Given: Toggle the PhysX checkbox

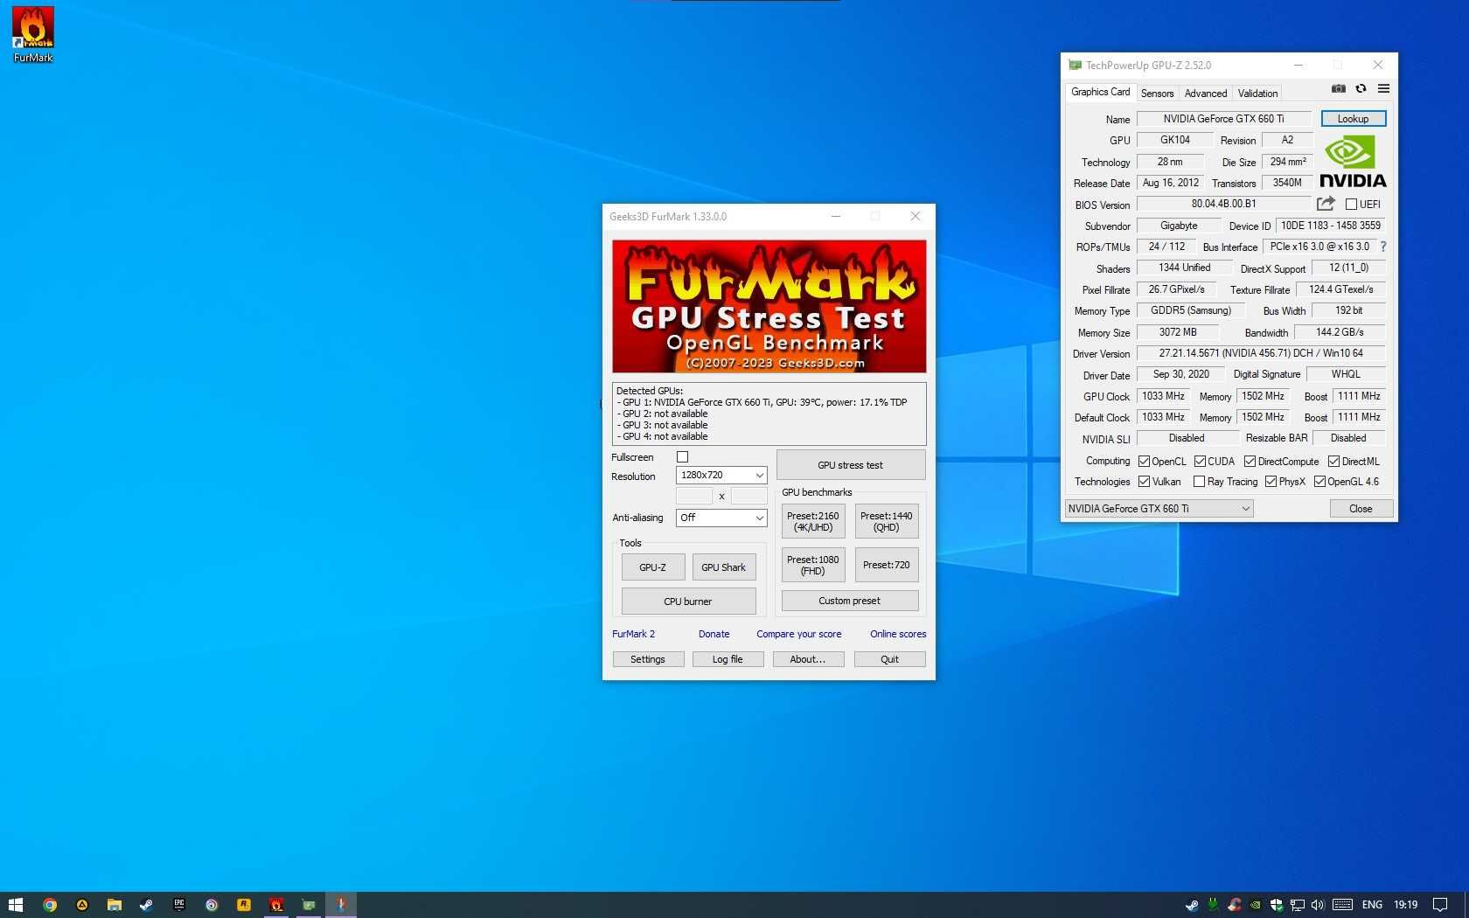Looking at the screenshot, I should (1271, 482).
